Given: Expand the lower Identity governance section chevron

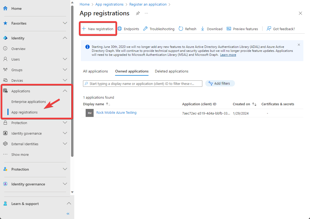Looking at the screenshot, I should [x=65, y=184].
